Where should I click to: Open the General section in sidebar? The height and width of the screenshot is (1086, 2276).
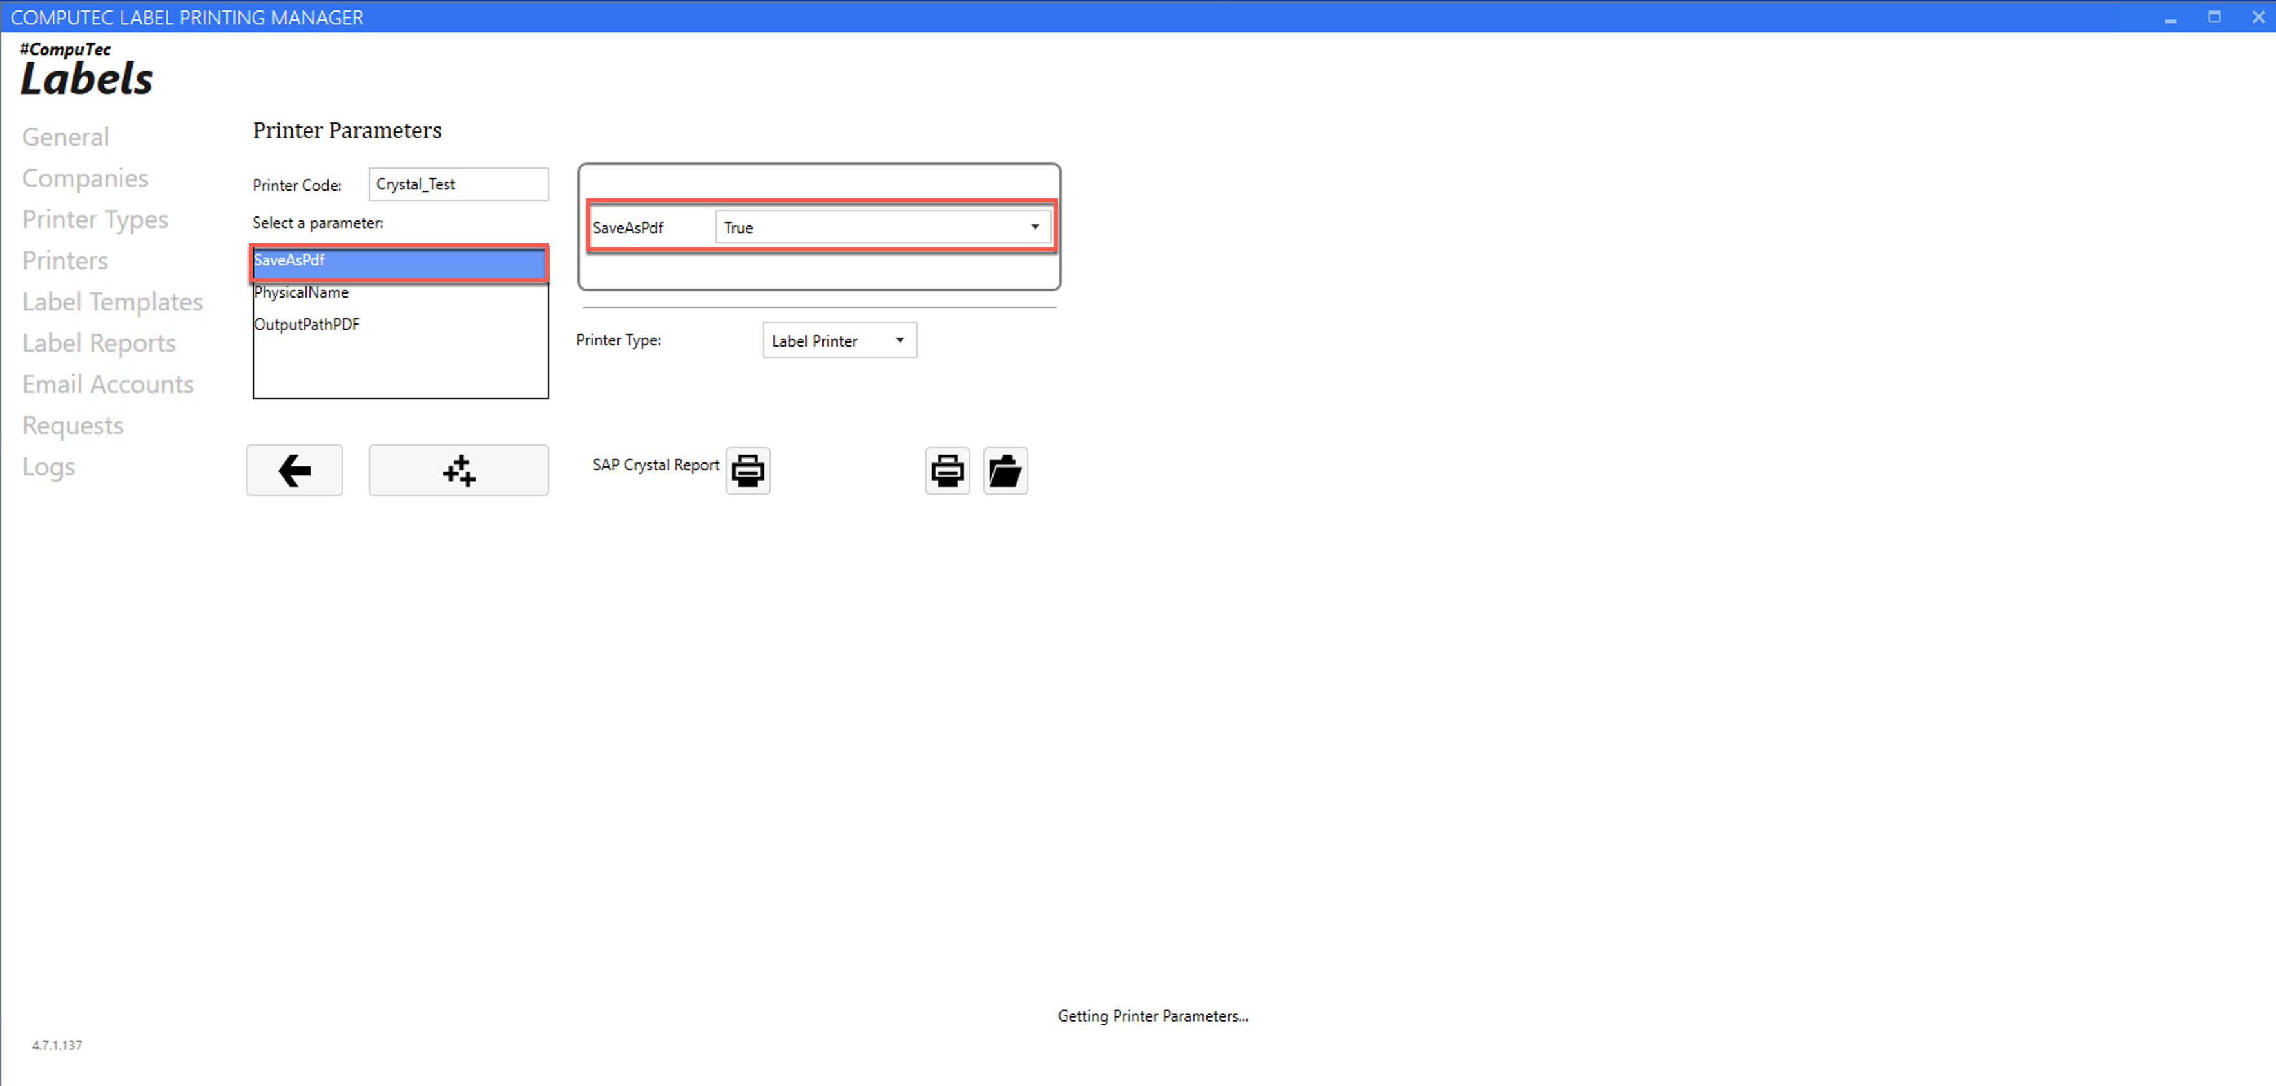point(64,135)
